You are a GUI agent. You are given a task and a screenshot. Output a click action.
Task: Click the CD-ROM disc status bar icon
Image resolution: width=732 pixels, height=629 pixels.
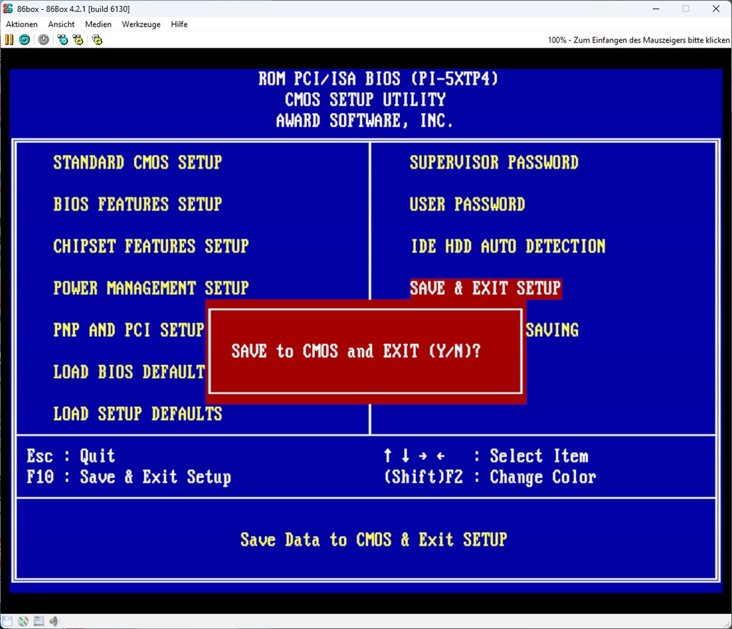[23, 621]
